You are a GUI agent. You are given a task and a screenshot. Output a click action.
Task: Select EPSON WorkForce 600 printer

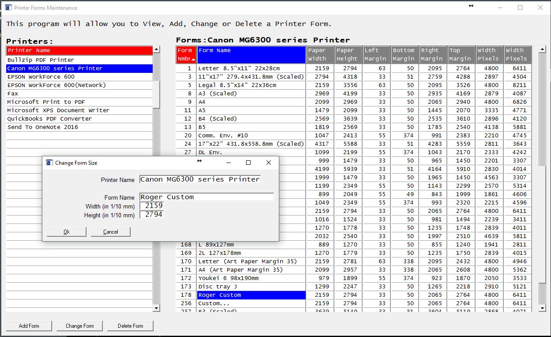[x=79, y=77]
